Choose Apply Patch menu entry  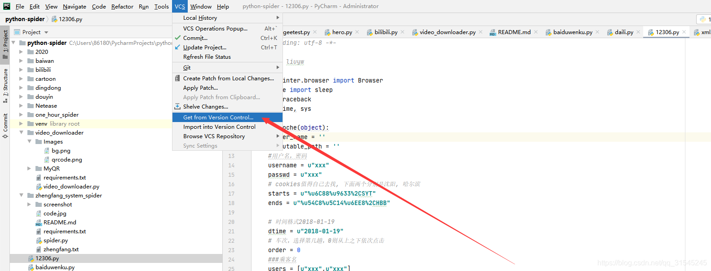coord(227,87)
